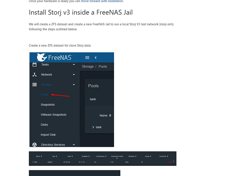Open the three-dot menu on the tank dataset row
The image size is (240, 176).
(174, 162)
